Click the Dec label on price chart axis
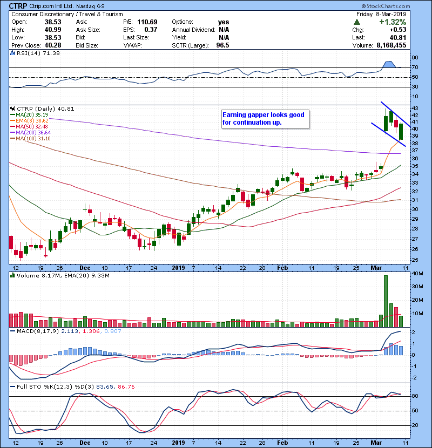Viewport: 432px width, 448px height. [85, 268]
